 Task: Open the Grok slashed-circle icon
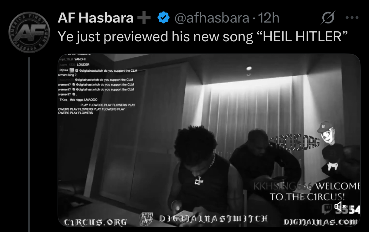(328, 18)
